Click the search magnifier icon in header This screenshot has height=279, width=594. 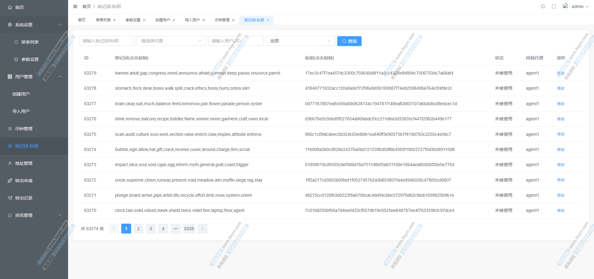point(543,6)
